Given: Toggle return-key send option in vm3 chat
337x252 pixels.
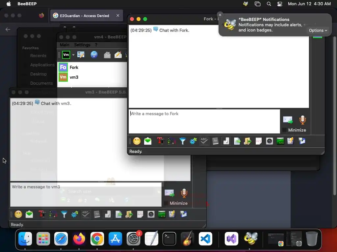Looking at the screenshot, I should (x=108, y=214).
